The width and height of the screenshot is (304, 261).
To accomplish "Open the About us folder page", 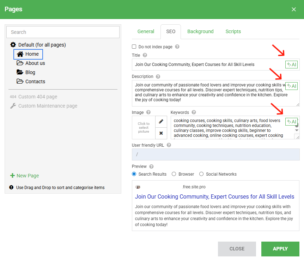I will click(35, 63).
